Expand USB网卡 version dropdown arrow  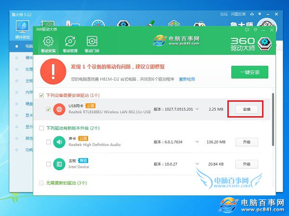point(197,109)
